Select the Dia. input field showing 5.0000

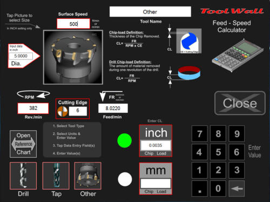click(21, 56)
